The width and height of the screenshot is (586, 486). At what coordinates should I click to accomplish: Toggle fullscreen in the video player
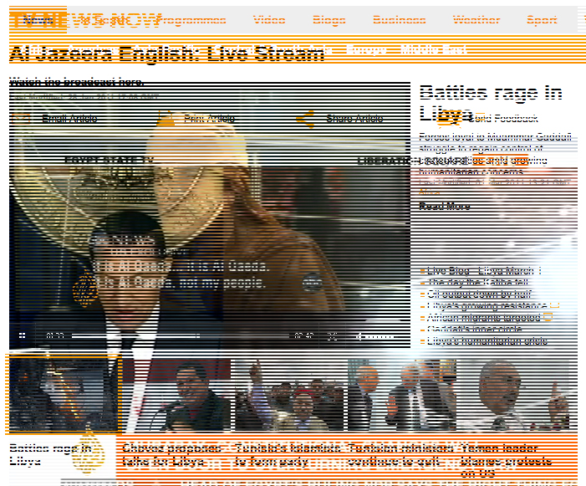(332, 336)
